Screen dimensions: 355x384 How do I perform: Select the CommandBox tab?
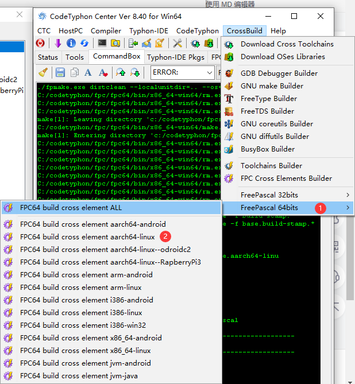click(117, 56)
